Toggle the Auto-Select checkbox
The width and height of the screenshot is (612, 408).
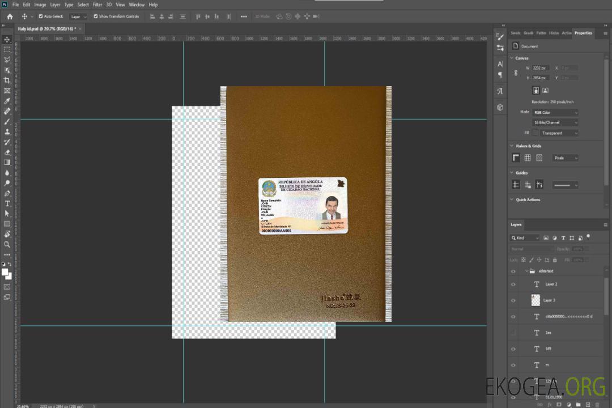point(41,16)
